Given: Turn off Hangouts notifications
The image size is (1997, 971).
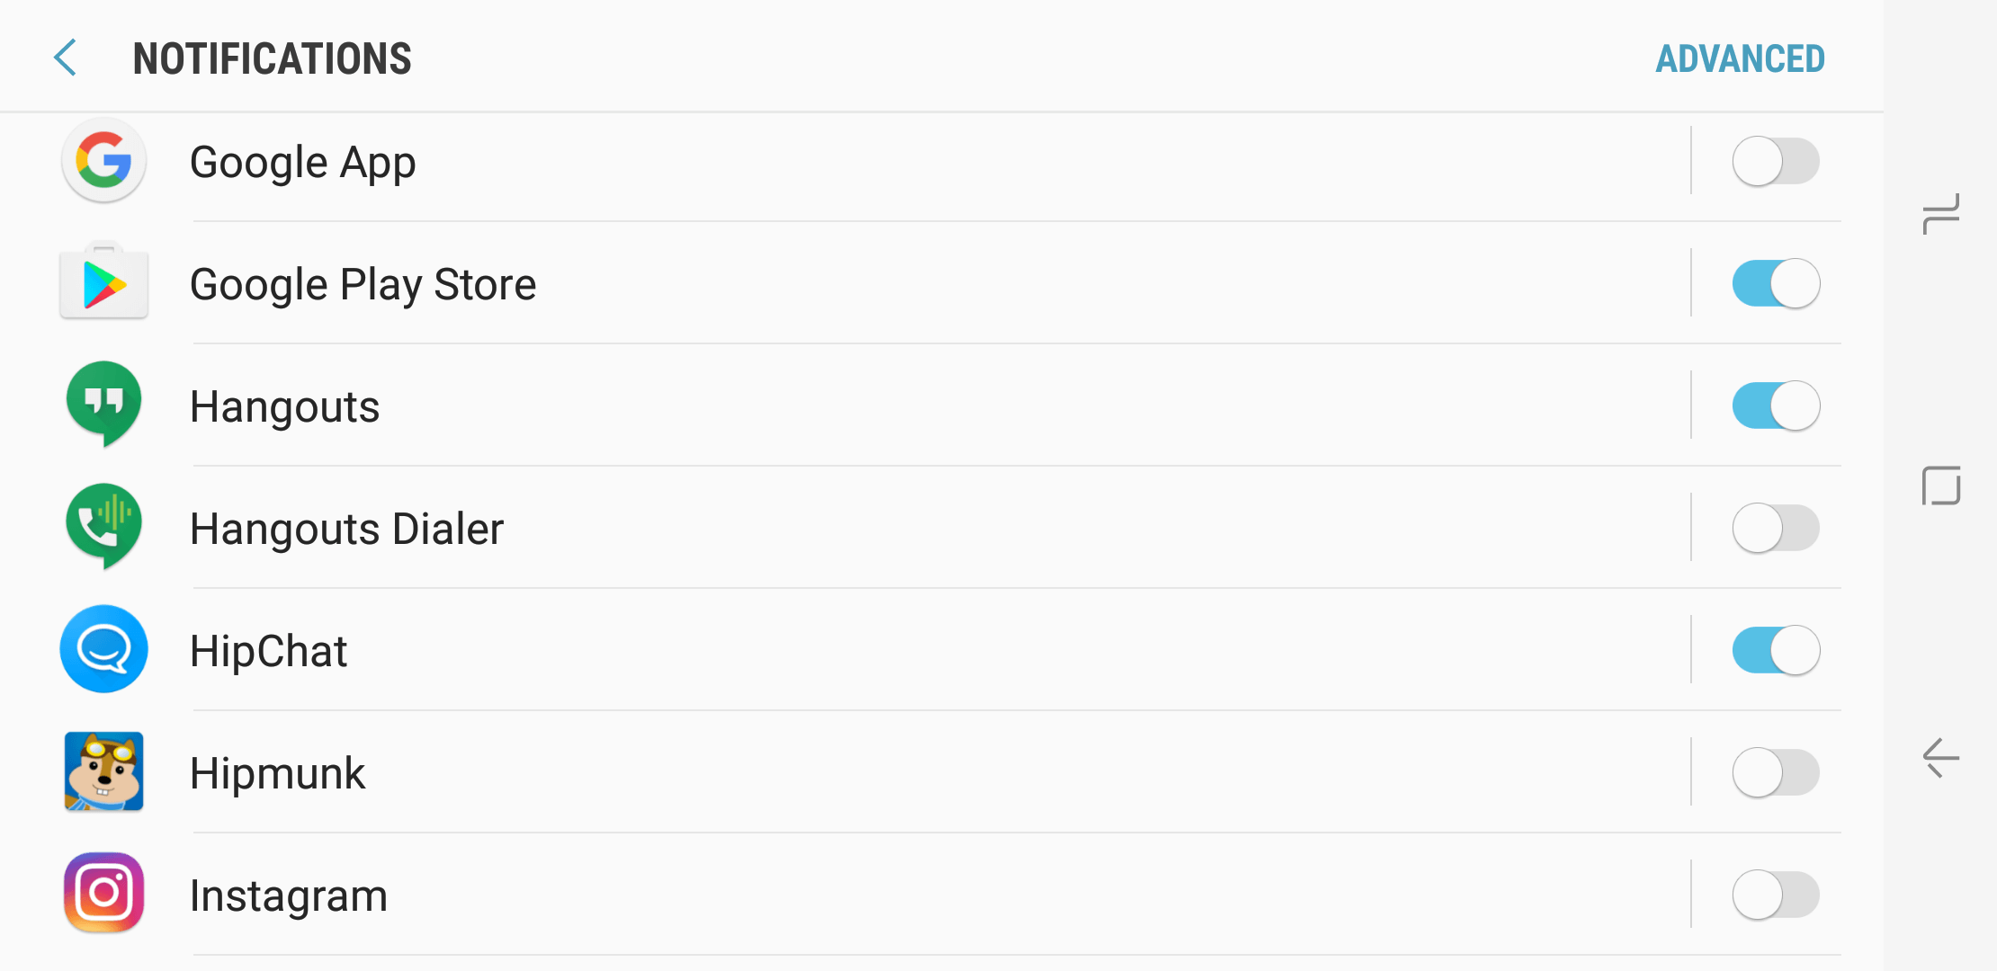Looking at the screenshot, I should (1776, 406).
